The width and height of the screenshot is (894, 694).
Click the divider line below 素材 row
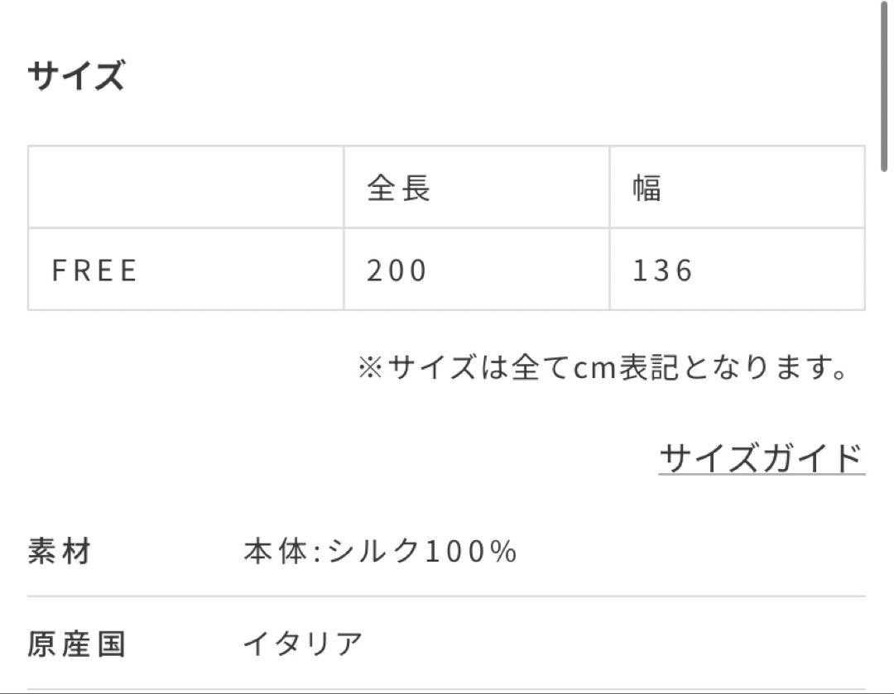pyautogui.click(x=446, y=596)
